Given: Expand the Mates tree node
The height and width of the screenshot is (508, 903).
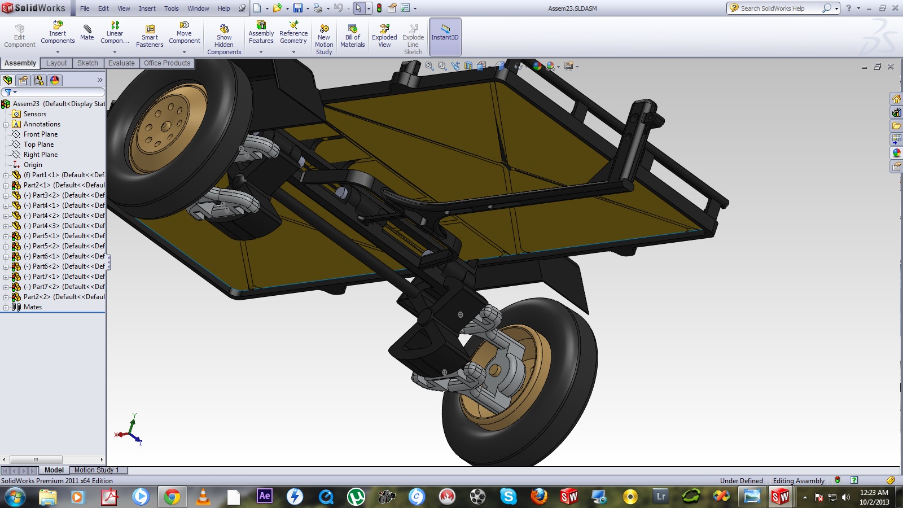Looking at the screenshot, I should coord(6,307).
